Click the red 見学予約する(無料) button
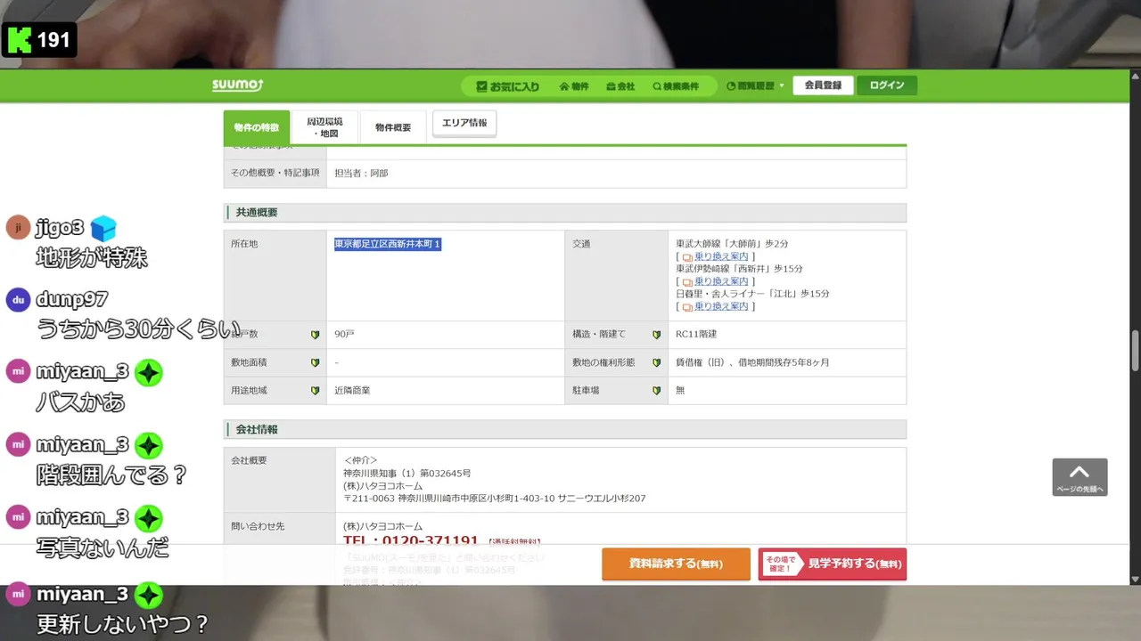Viewport: 1141px width, 641px height. 833,564
